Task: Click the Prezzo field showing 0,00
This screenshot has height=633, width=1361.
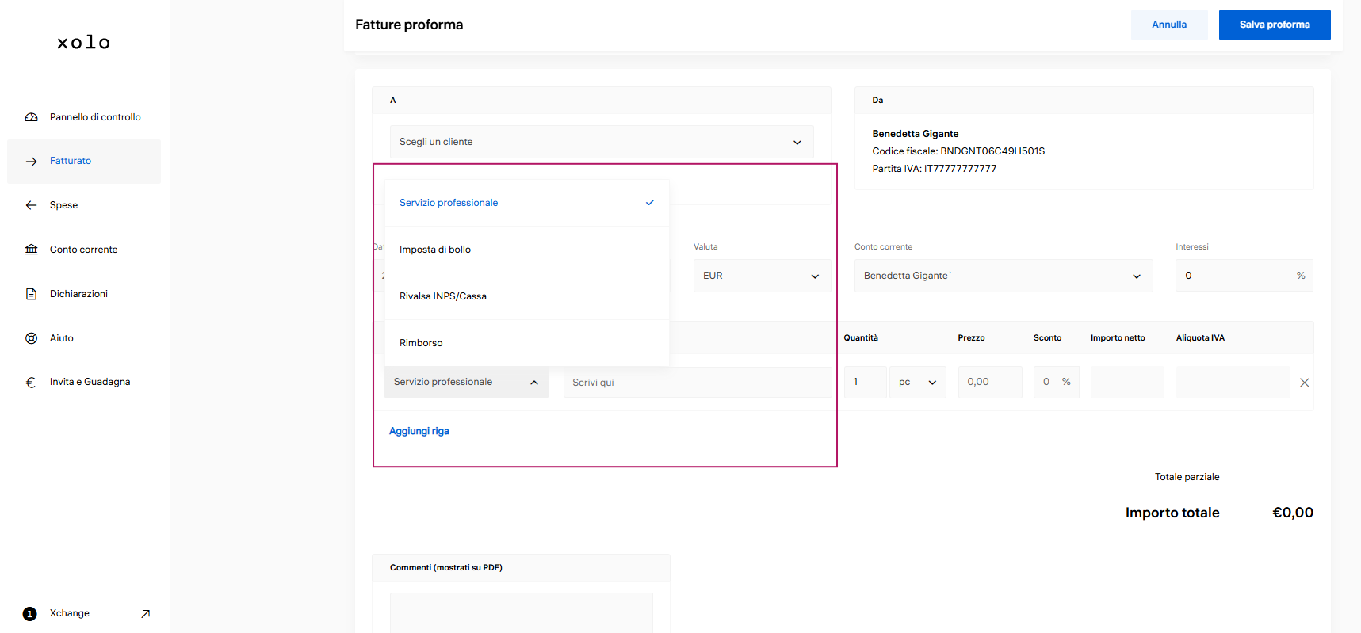Action: click(x=990, y=382)
